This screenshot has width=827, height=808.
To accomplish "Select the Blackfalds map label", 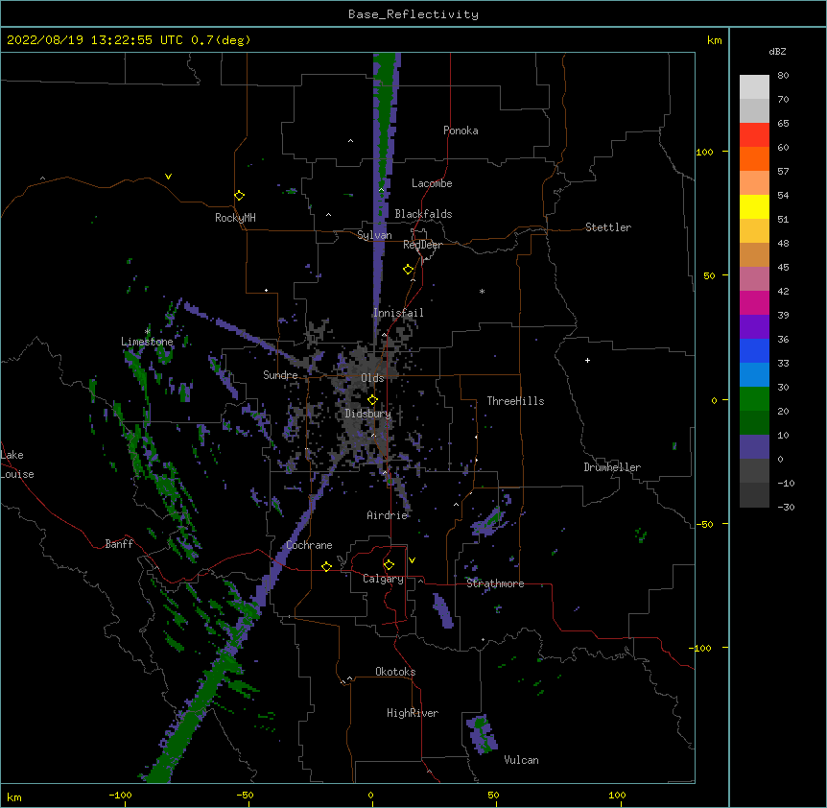I will click(423, 214).
